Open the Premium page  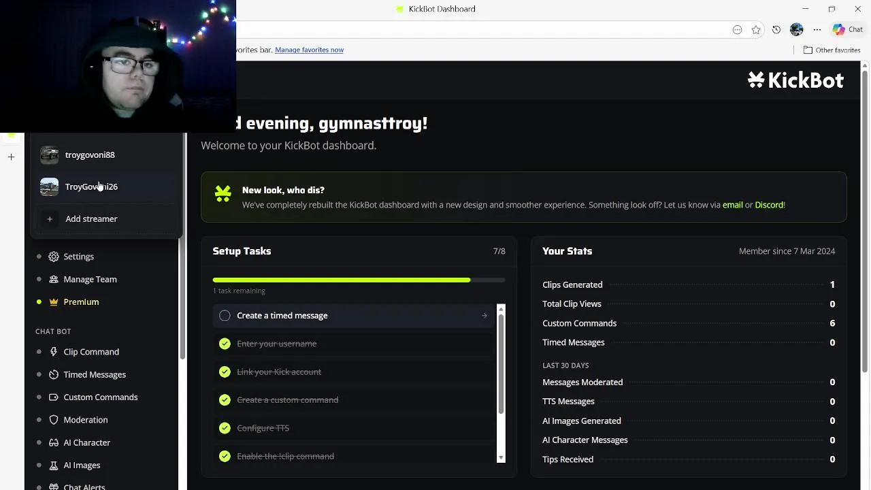click(x=81, y=301)
